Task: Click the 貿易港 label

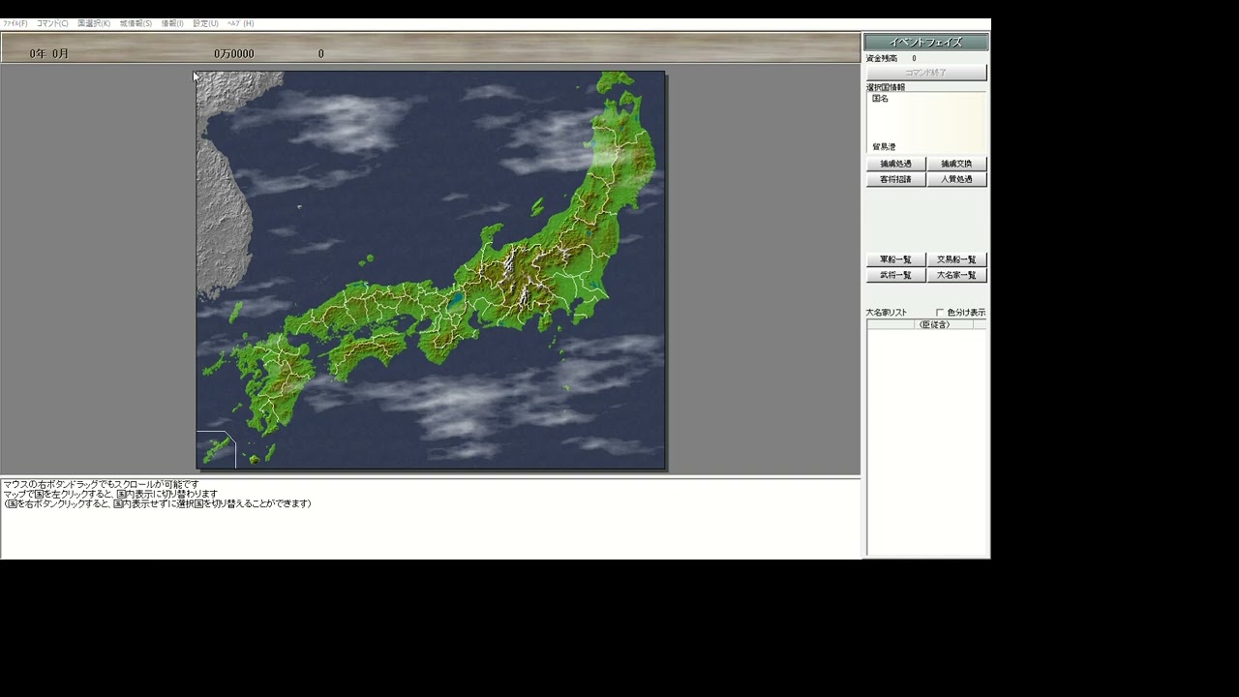Action: click(x=884, y=147)
